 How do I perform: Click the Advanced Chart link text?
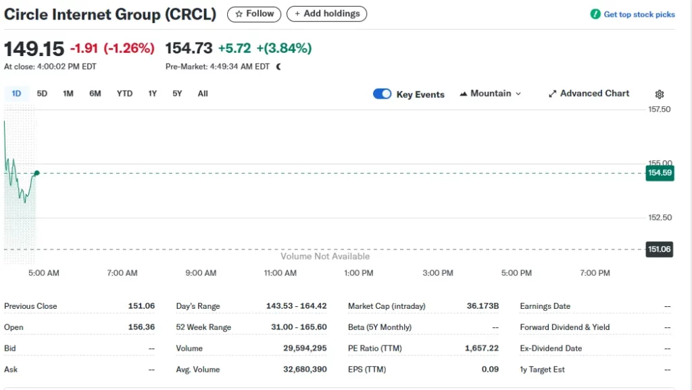[595, 94]
